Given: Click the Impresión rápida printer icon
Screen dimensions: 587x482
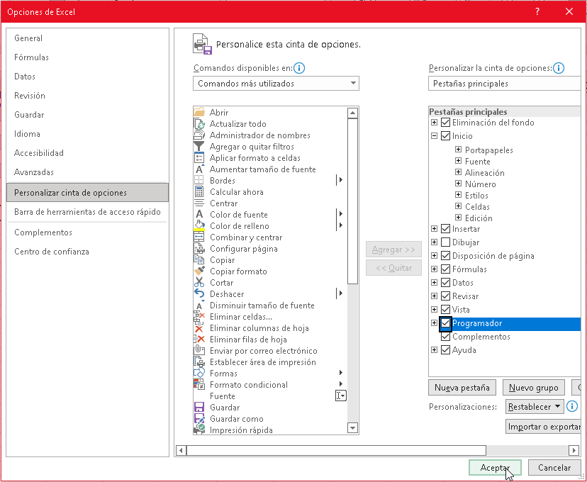Looking at the screenshot, I should (x=199, y=430).
